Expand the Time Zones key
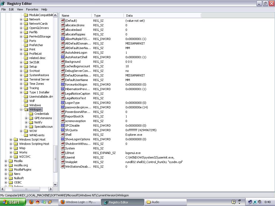The width and height of the screenshot is (275, 206). (21, 84)
